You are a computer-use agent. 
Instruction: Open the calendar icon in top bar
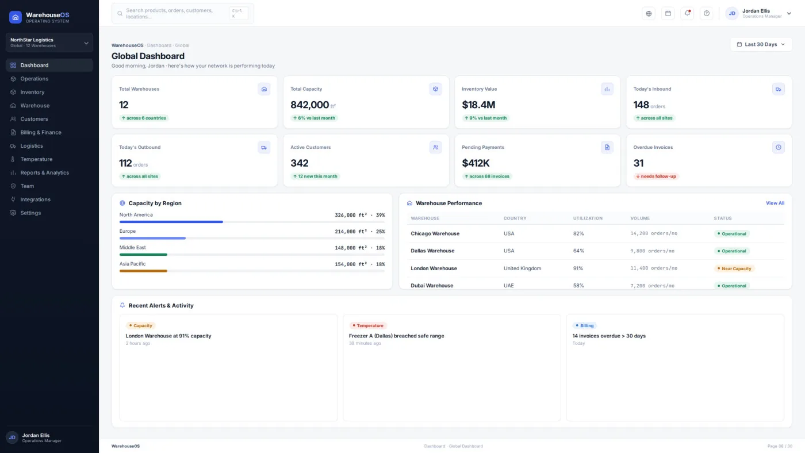pyautogui.click(x=668, y=13)
